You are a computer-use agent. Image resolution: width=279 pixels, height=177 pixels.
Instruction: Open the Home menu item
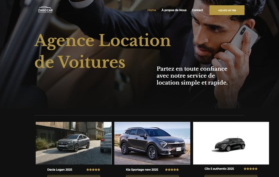152,10
